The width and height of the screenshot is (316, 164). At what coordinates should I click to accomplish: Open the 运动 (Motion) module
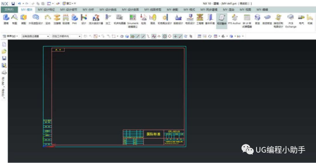(x=48, y=19)
